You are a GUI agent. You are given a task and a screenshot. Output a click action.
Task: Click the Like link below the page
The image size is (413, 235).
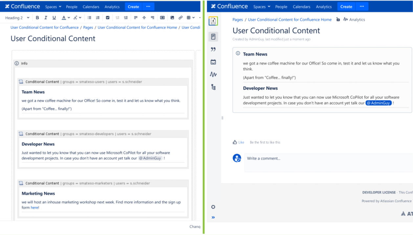tap(241, 142)
